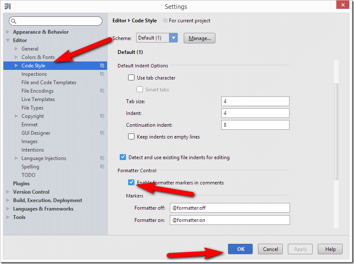Expand the Colors & Fonts node
This screenshot has height=264, width=354.
click(x=16, y=57)
